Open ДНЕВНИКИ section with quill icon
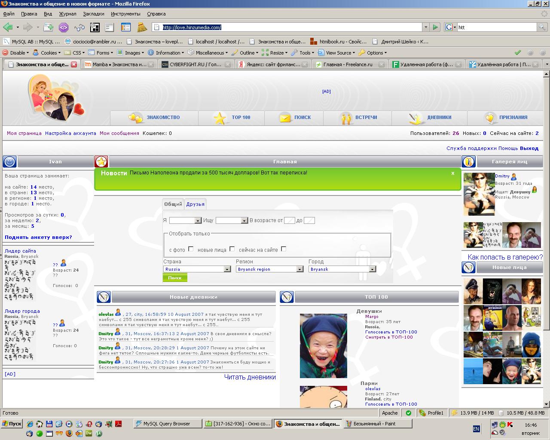This screenshot has width=550, height=440. coord(429,117)
